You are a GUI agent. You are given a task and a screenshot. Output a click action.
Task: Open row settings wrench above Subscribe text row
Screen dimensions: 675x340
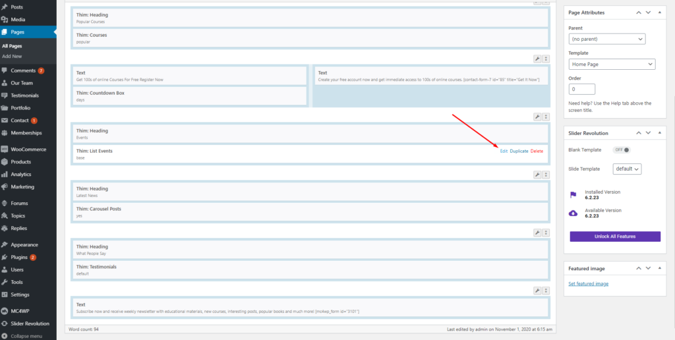pos(537,291)
